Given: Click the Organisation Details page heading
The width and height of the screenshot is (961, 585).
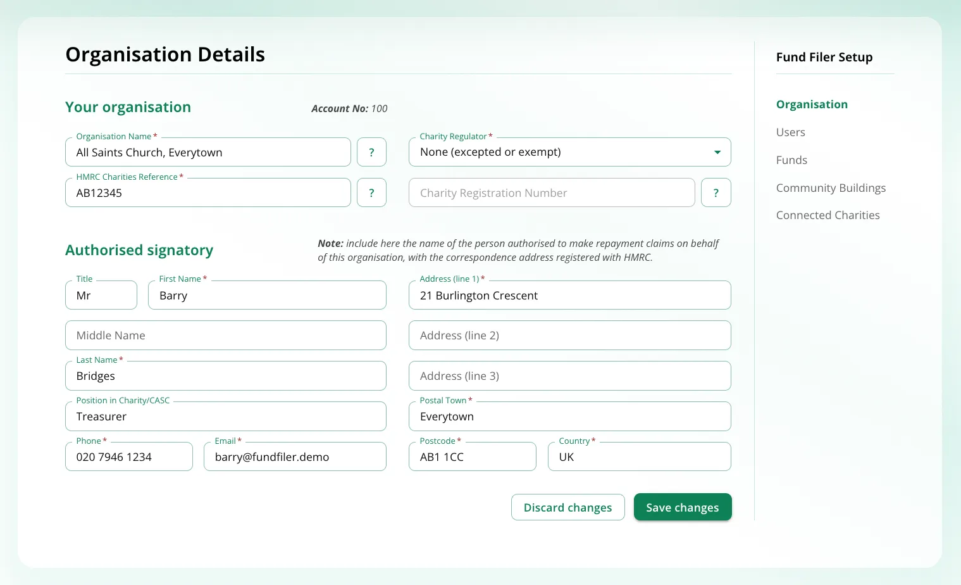Looking at the screenshot, I should [x=165, y=54].
